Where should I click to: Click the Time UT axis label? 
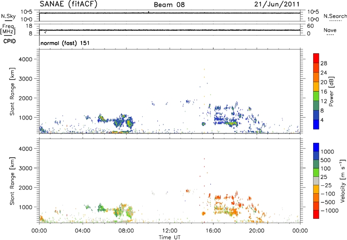click(x=170, y=237)
